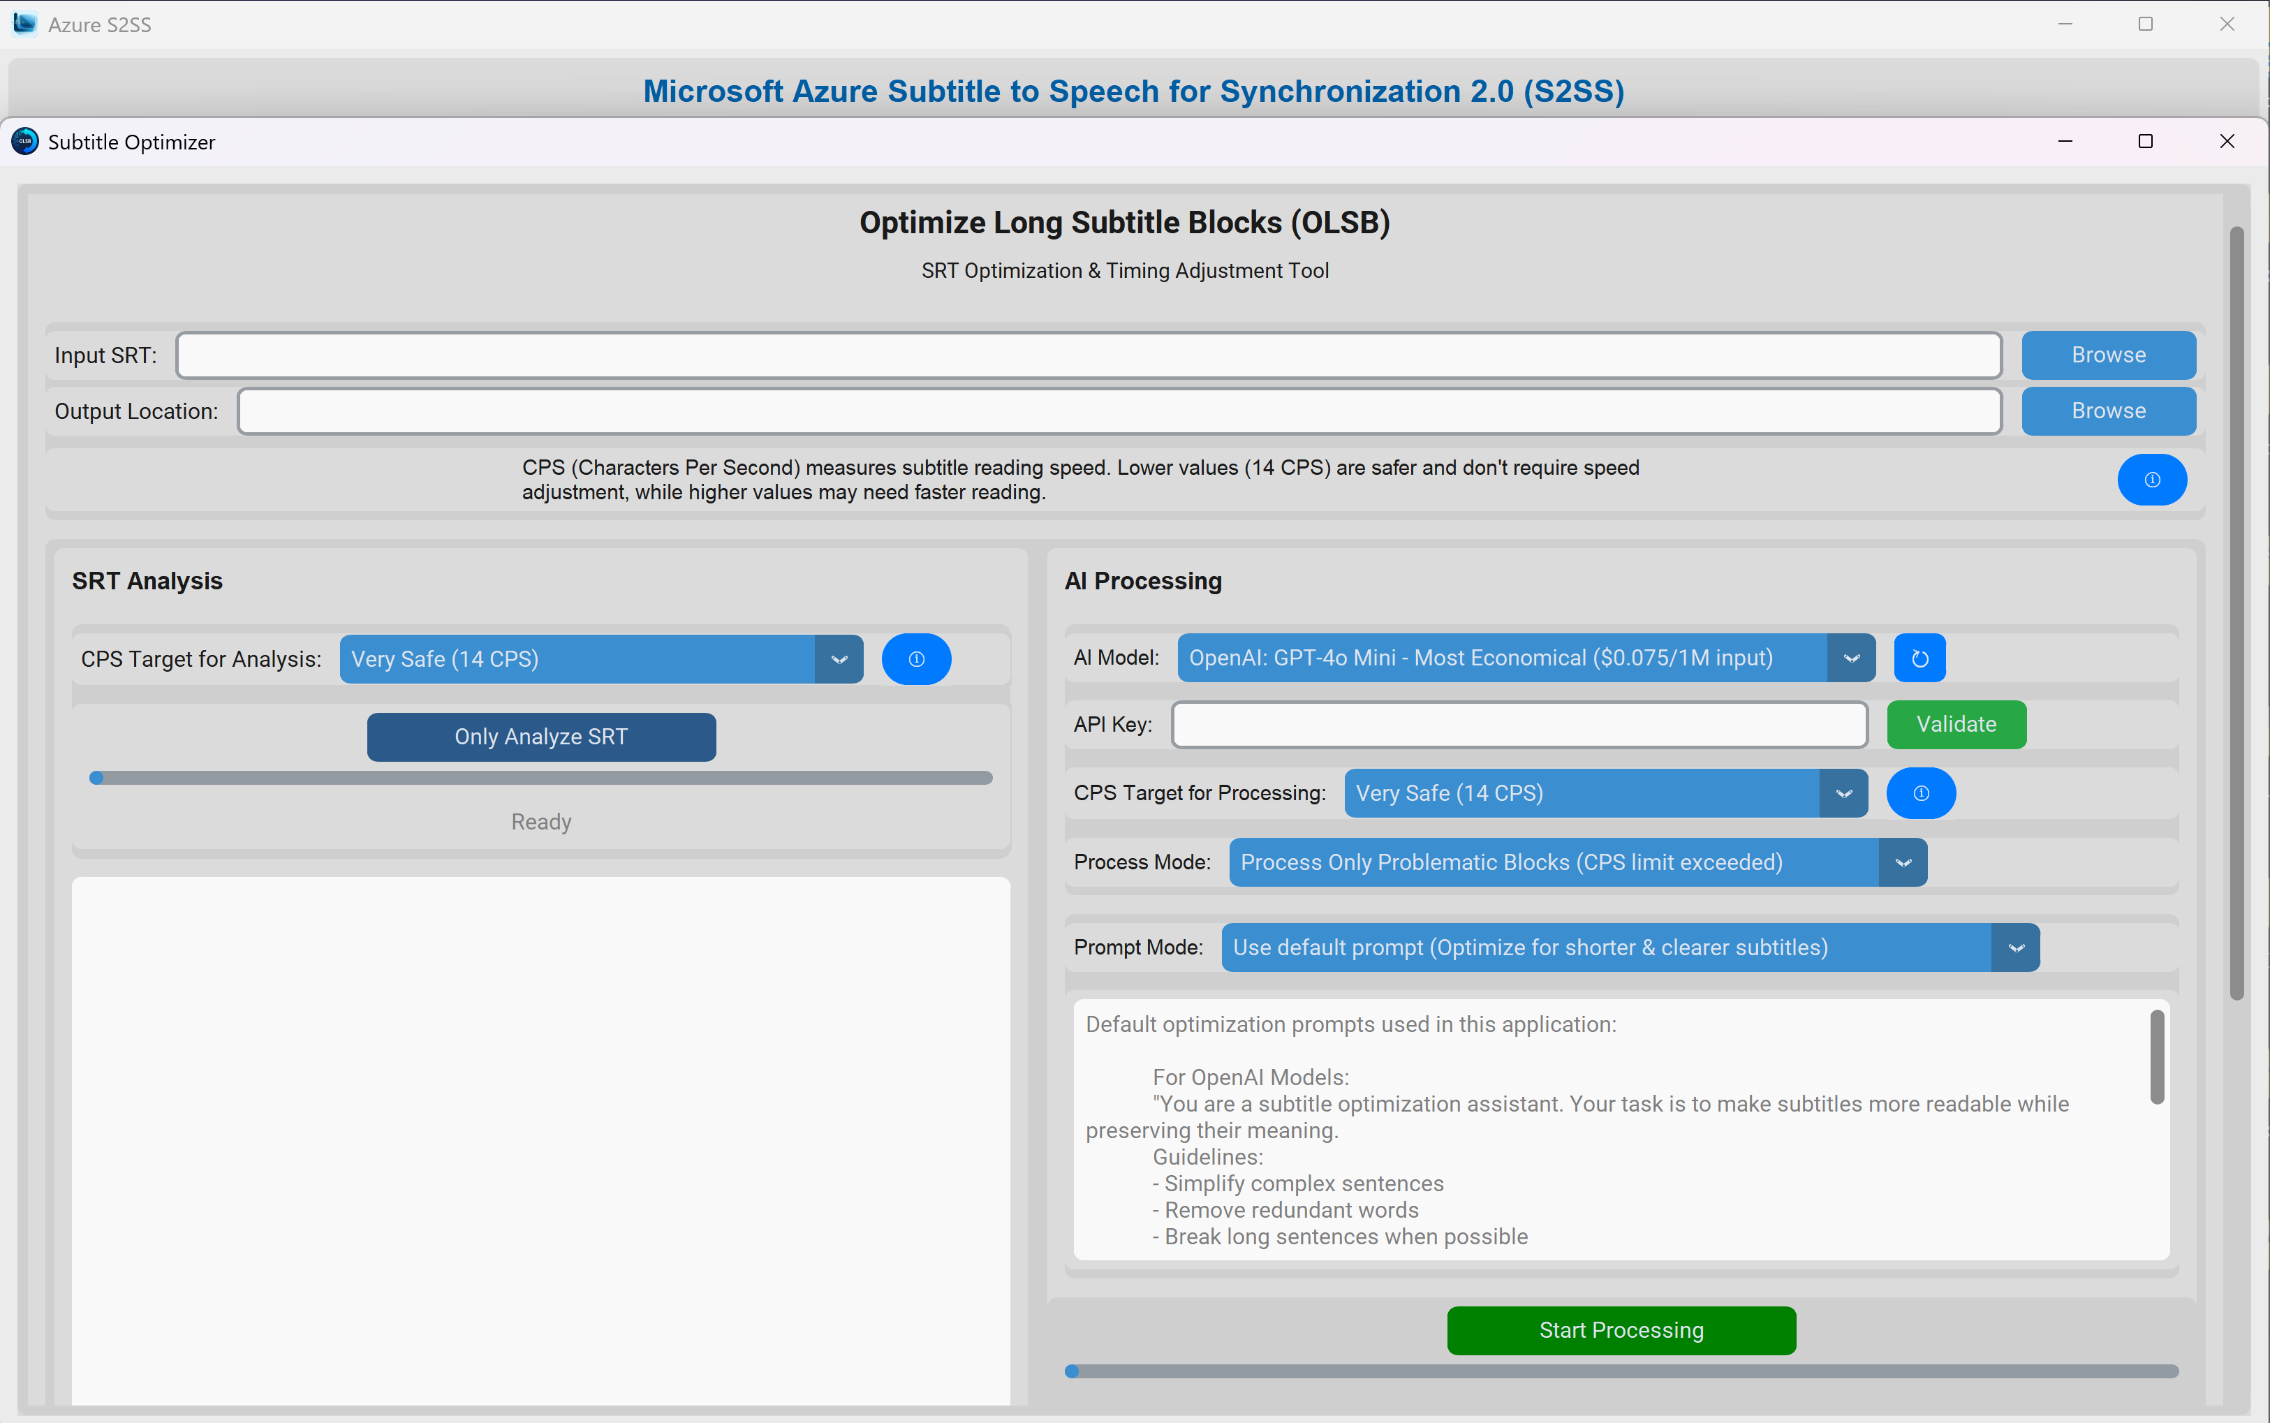This screenshot has width=2270, height=1423.
Task: Click info icon next to CPS Target for Analysis
Action: pos(915,659)
